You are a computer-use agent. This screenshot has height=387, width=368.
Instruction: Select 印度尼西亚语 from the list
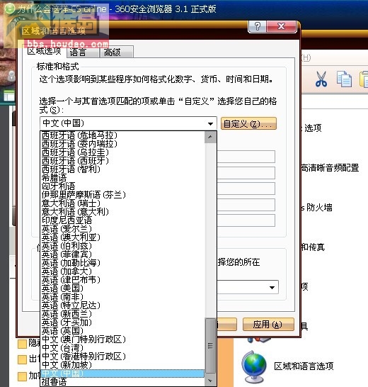[x=122, y=220]
